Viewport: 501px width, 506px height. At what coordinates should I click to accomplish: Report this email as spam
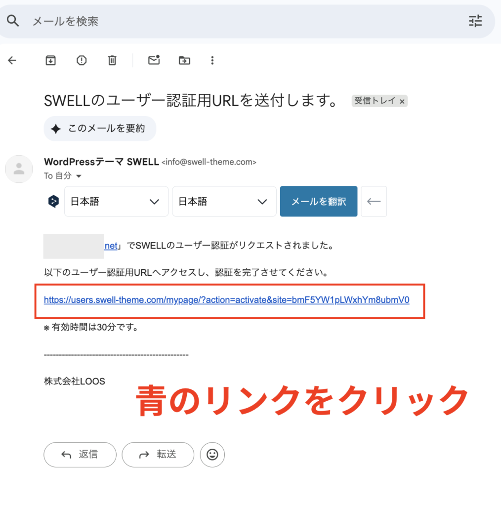pyautogui.click(x=82, y=60)
